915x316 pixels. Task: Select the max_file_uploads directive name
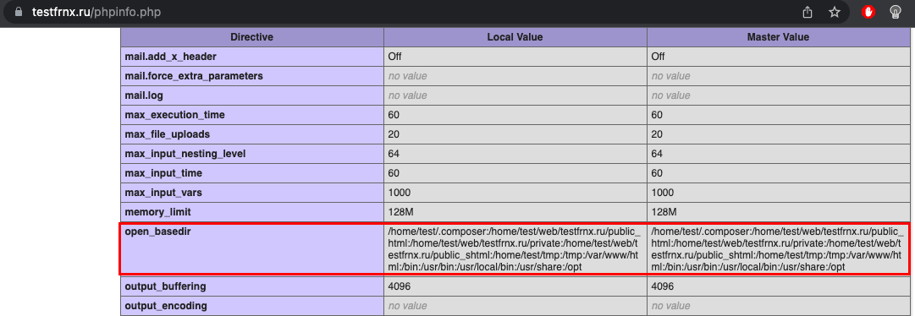[167, 134]
